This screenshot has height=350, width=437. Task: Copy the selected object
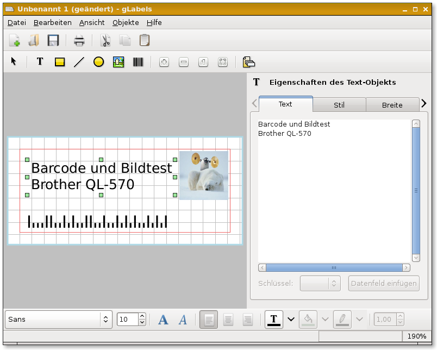pos(125,40)
